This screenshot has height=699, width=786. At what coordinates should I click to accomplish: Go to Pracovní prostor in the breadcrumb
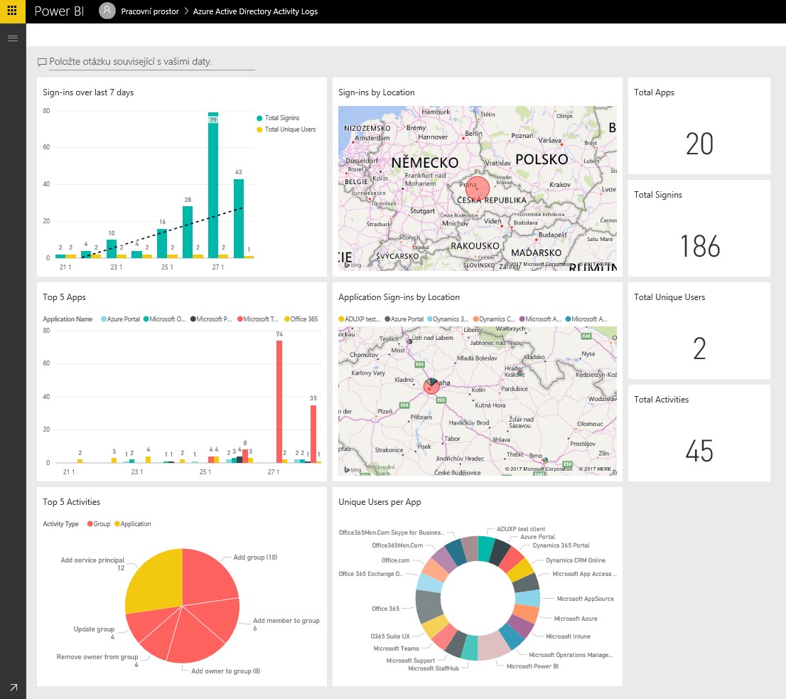(150, 11)
